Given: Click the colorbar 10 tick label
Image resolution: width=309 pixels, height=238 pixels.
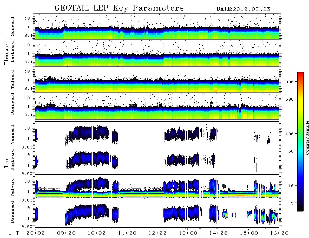Looking at the screenshot, I should click(x=291, y=186).
